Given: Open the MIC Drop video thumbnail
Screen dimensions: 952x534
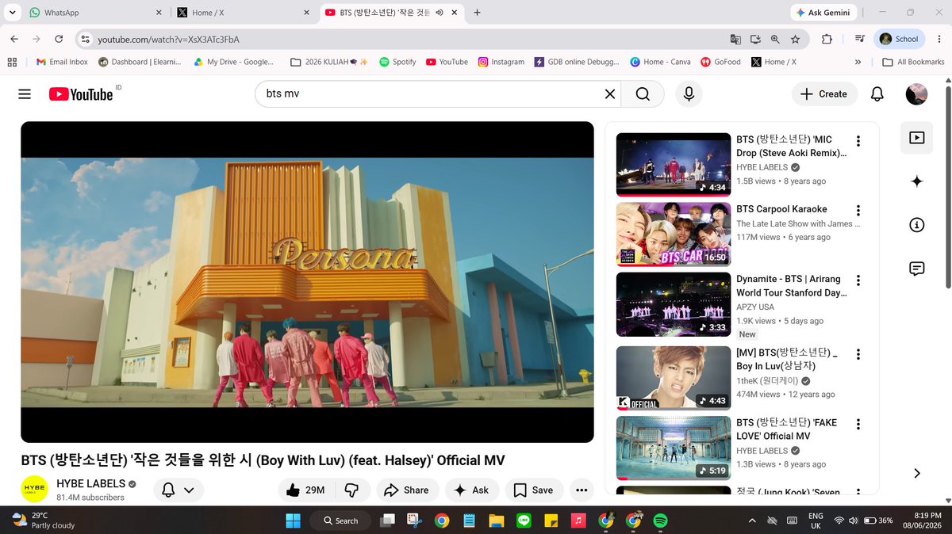Looking at the screenshot, I should pyautogui.click(x=674, y=165).
